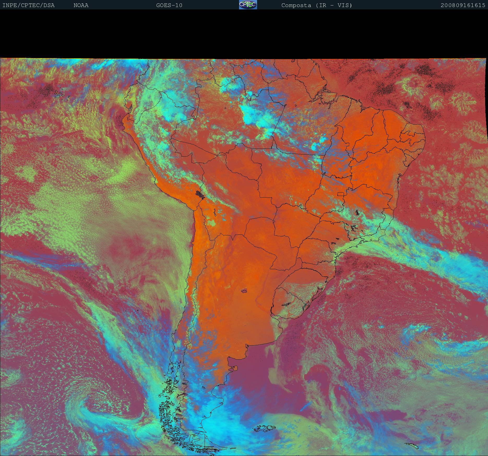The image size is (488, 456).
Task: Click the GOES-10 satellite label
Action: [169, 5]
